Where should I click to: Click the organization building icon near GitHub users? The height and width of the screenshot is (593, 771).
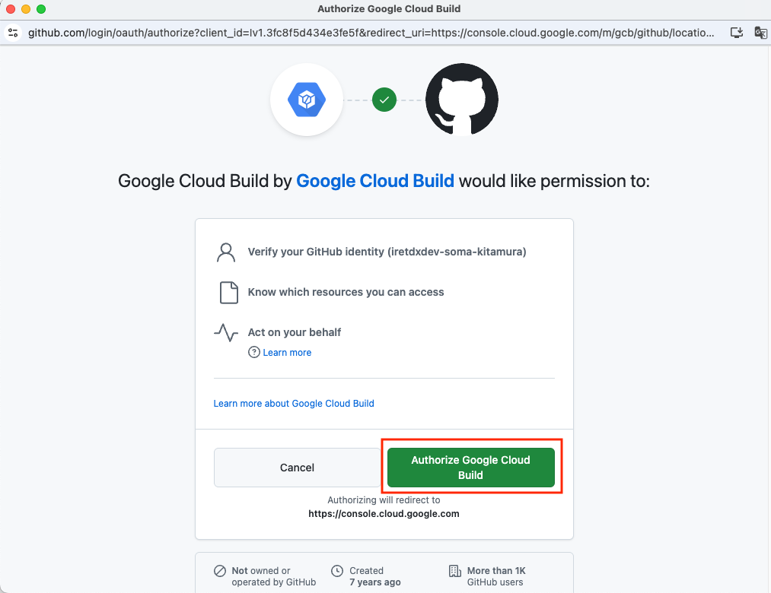(x=455, y=571)
